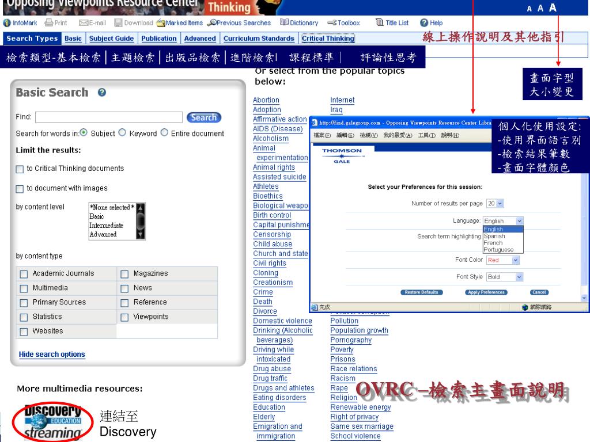The height and width of the screenshot is (442, 590).
Task: Check Statistics content type
Action: point(24,317)
